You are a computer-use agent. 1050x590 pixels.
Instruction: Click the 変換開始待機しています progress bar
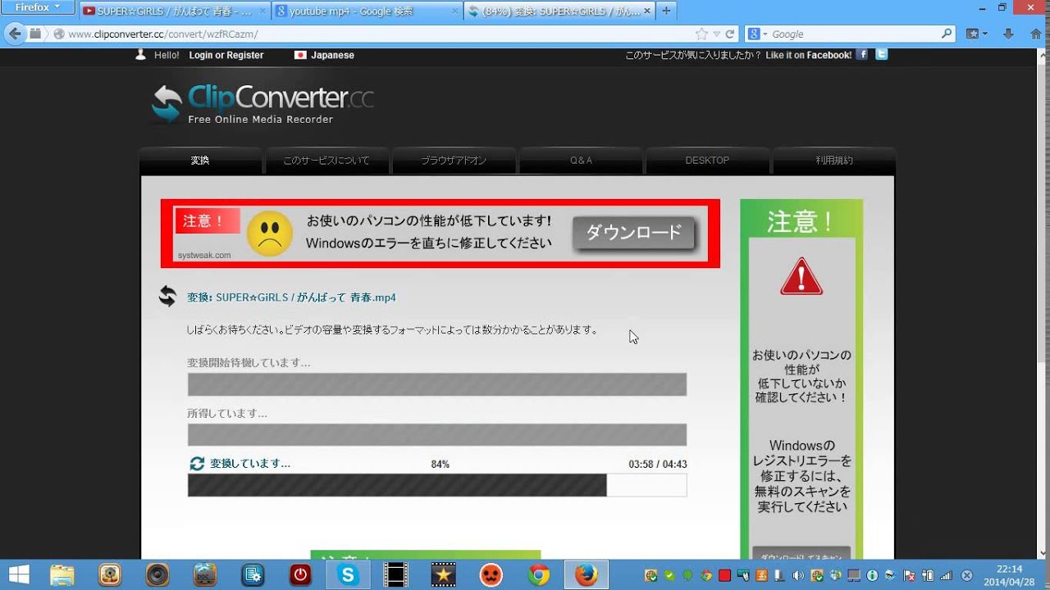coord(437,384)
